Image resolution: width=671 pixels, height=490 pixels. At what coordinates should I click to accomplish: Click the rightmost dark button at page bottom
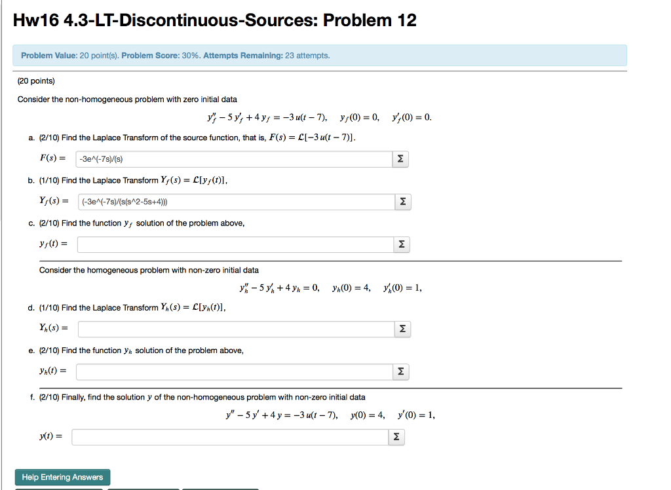[x=220, y=489]
